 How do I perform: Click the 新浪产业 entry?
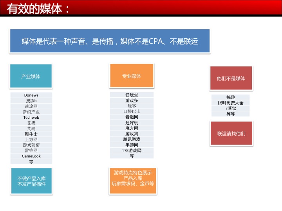click(x=31, y=112)
